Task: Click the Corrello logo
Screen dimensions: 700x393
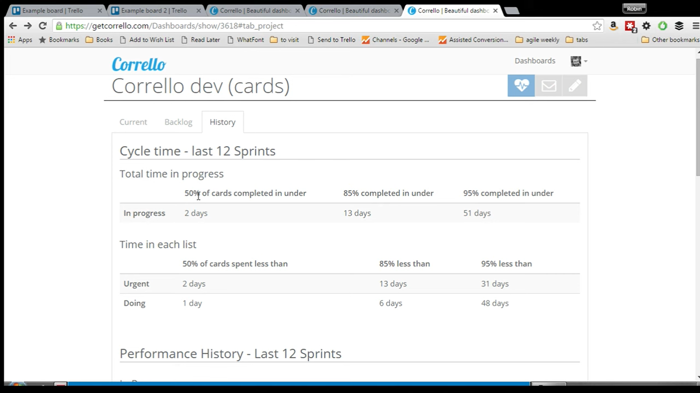Action: pos(139,64)
